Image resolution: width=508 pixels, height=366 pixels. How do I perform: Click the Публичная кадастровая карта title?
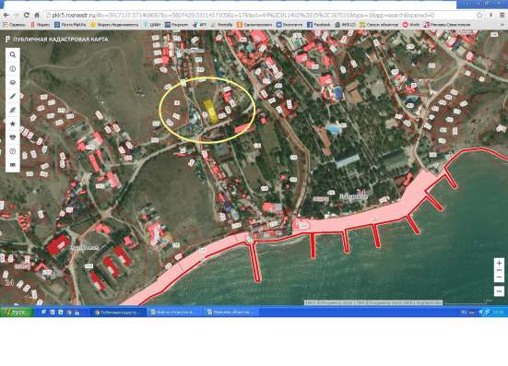61,40
